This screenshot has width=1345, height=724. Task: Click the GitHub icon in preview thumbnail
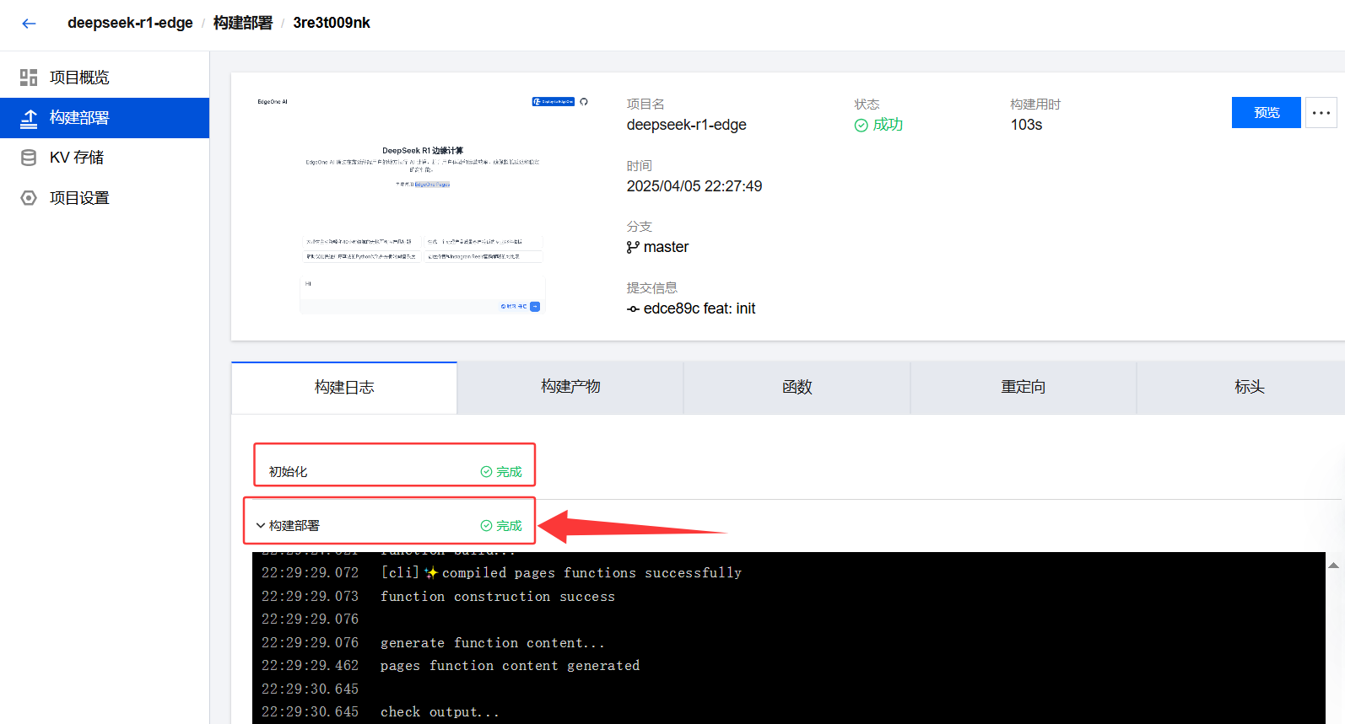584,101
